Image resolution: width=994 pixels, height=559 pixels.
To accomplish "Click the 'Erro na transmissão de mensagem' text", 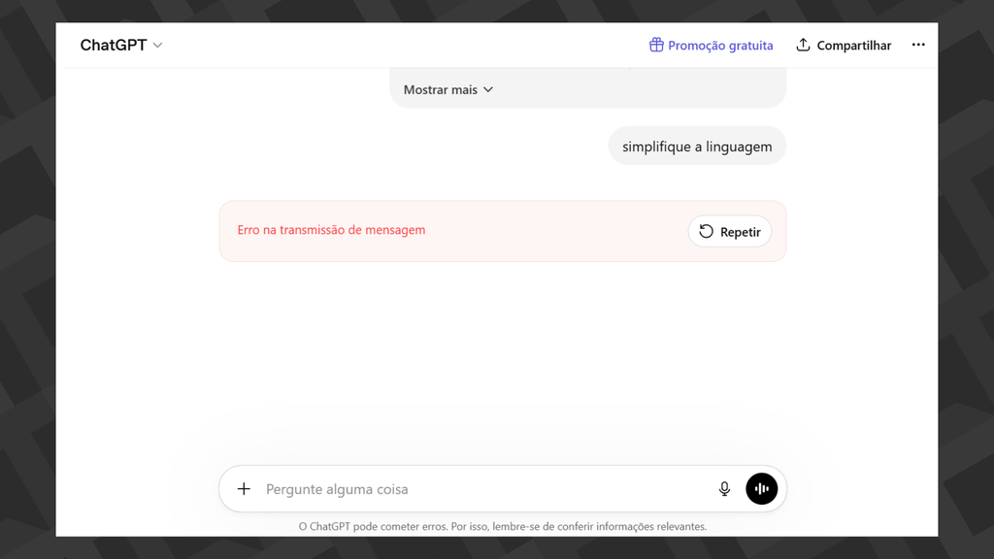I will pyautogui.click(x=332, y=230).
